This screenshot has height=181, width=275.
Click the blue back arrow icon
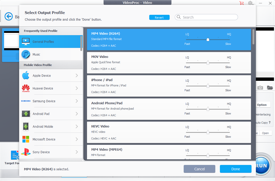click(9, 17)
